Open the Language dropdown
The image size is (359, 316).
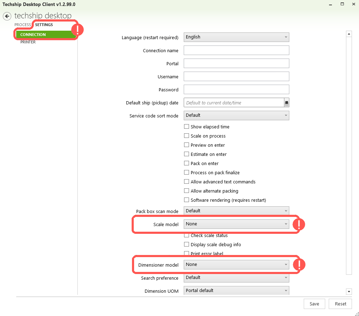(236, 37)
